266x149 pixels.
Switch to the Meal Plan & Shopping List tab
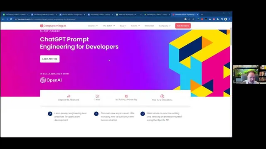[x=128, y=14]
